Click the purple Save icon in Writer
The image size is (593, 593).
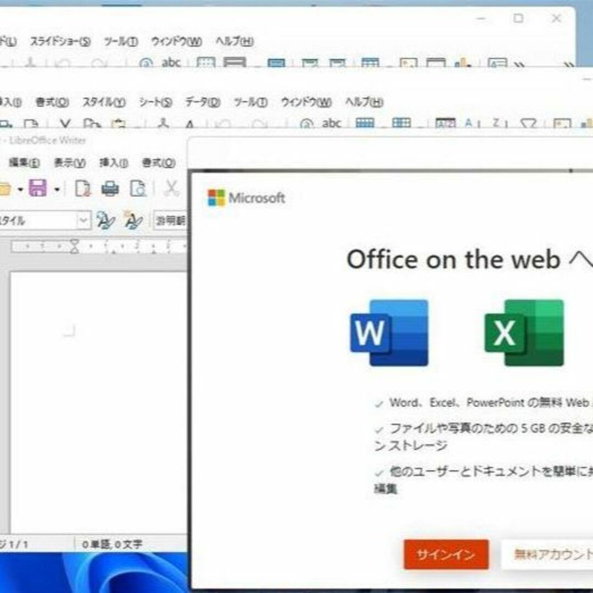38,188
